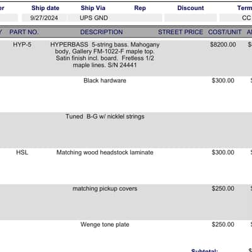Click the STREET PRICE column header

(x=181, y=32)
